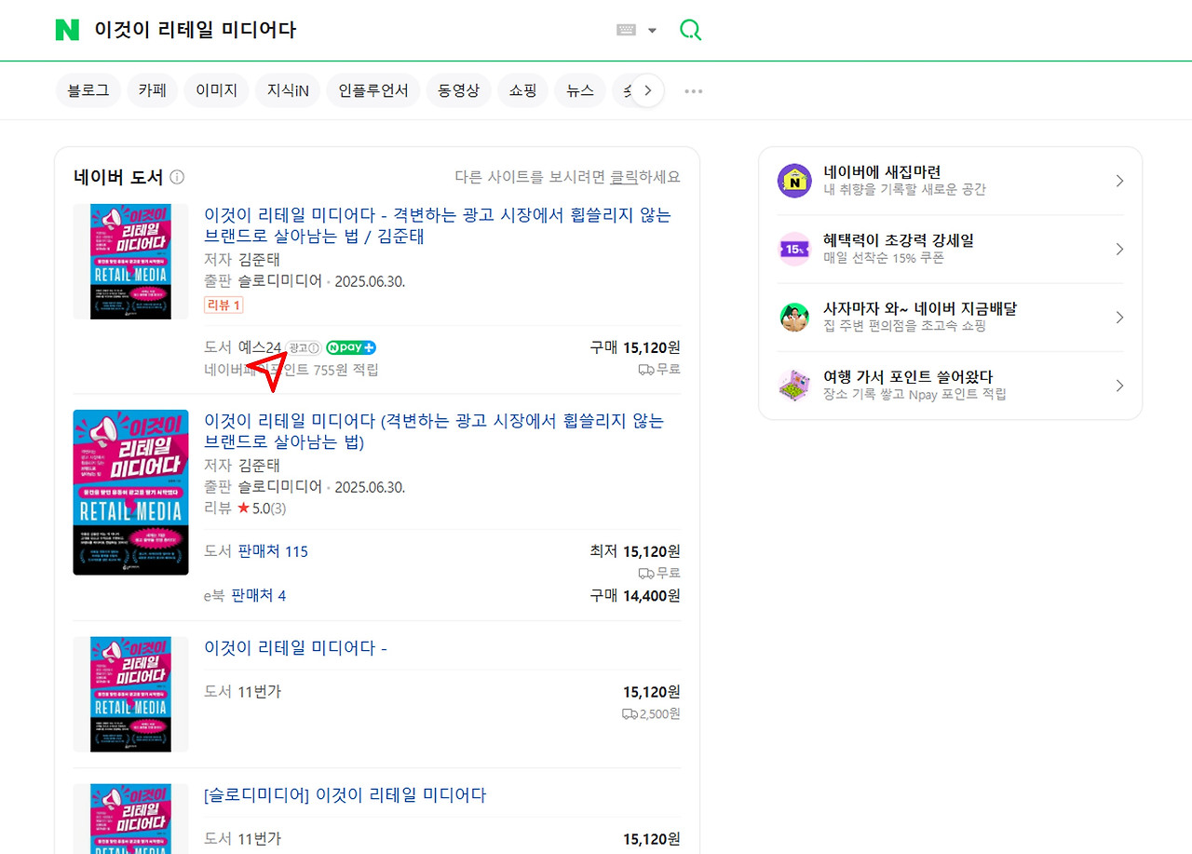Click the 구매 15,120원 price of the 예스24 listing
Screen dimensions: 1192x854
[x=635, y=347]
